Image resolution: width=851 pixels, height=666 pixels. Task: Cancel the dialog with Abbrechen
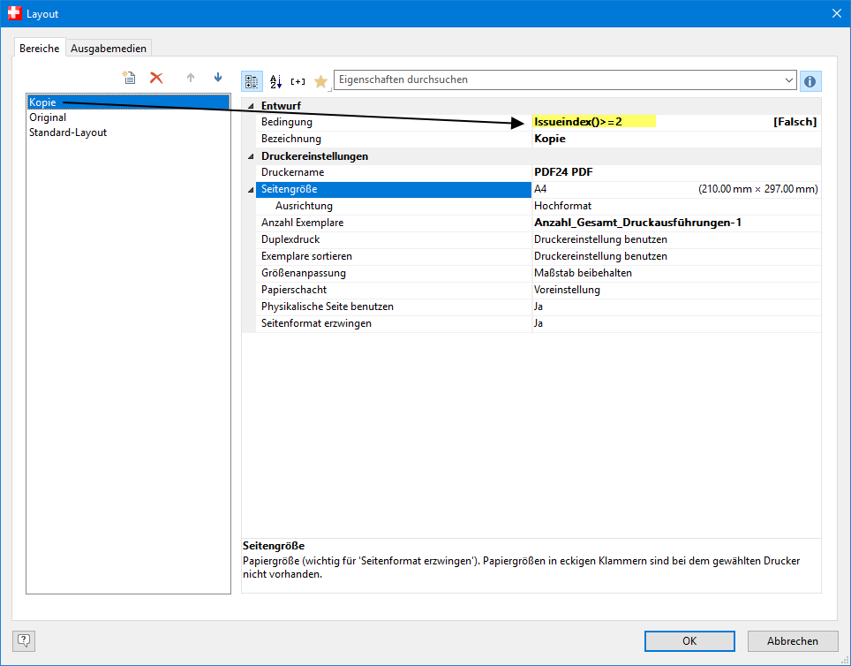tap(793, 641)
